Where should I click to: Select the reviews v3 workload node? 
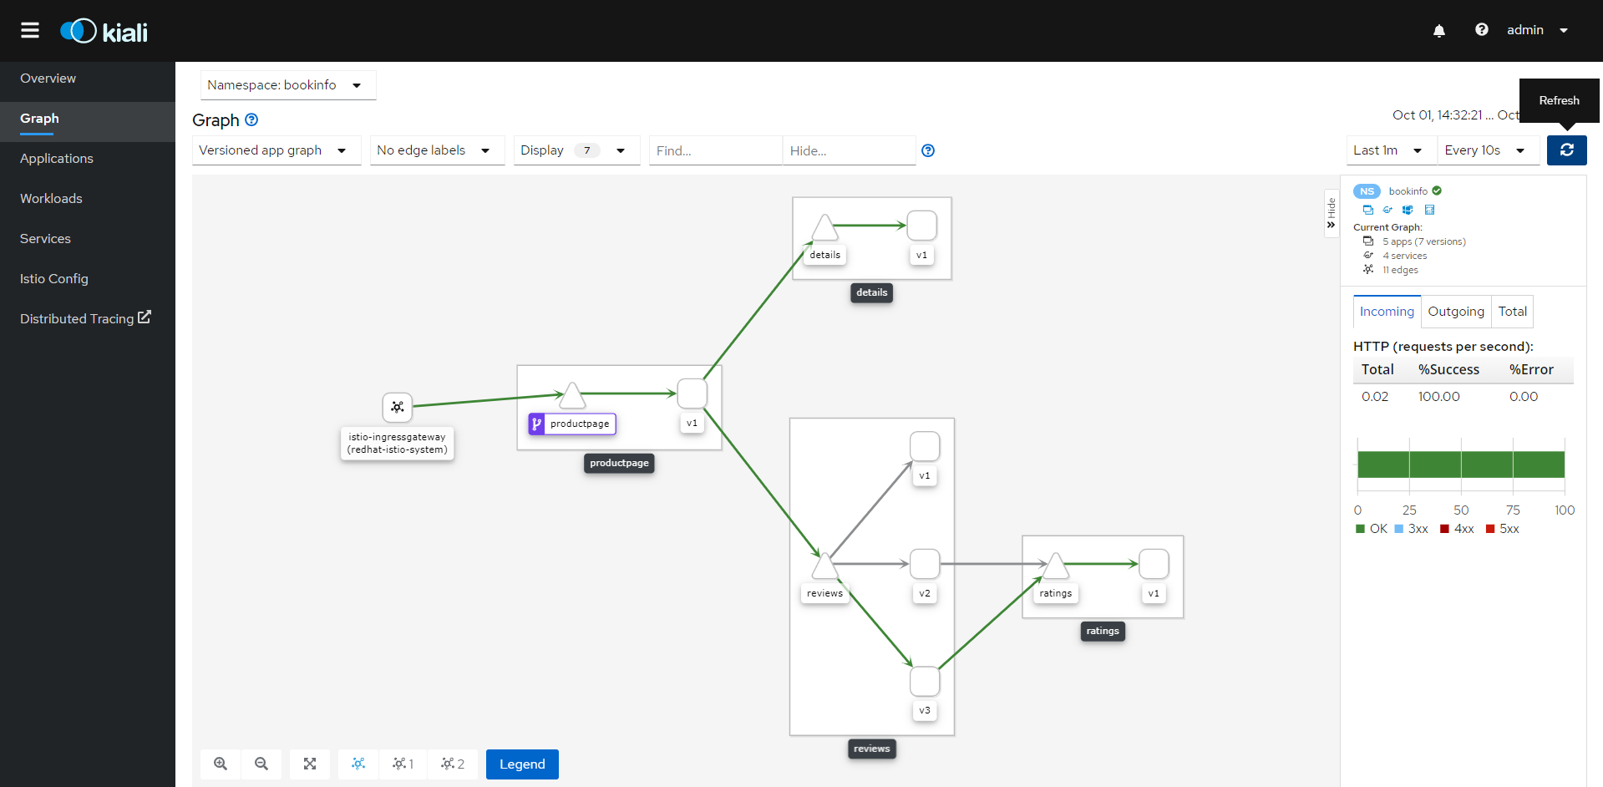click(x=925, y=681)
